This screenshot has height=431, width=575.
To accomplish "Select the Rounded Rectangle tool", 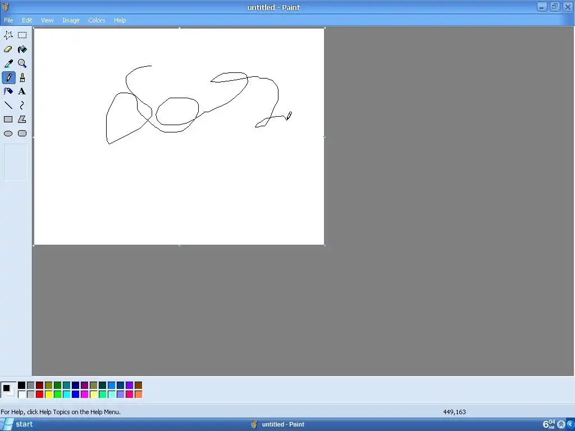I will (x=22, y=134).
